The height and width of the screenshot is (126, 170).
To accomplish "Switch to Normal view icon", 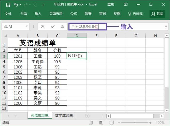I will (x=91, y=123).
